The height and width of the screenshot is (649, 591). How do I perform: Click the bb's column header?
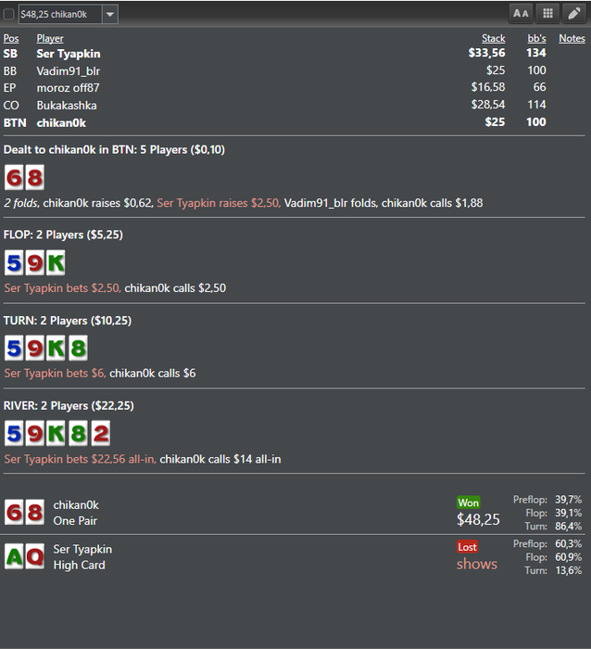[537, 39]
